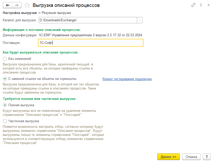Choose the Полная выгрузка radio option
This screenshot has height=163, width=214.
(x=18, y=105)
